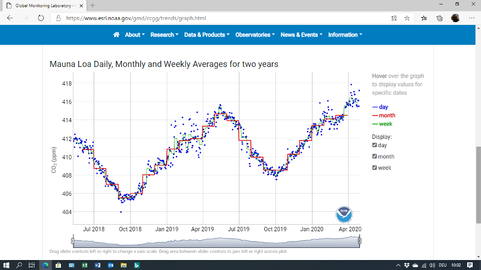This screenshot has width=481, height=270.
Task: Click the left handle of the range slider
Action: (73, 241)
